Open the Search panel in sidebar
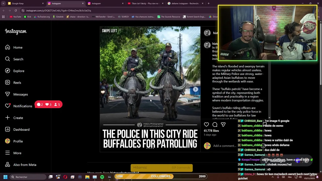322x181 pixels. 14,59
